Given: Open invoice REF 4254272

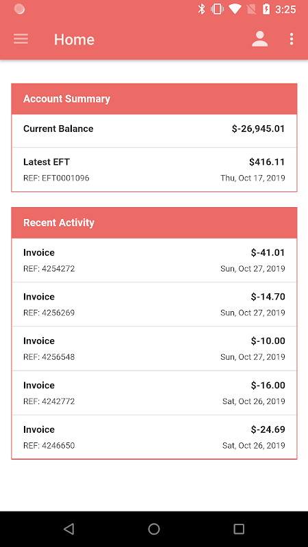Looking at the screenshot, I should click(154, 261).
